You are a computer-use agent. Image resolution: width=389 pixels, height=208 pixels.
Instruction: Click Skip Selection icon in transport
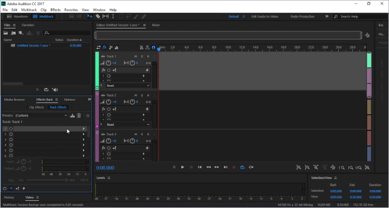coord(251,167)
